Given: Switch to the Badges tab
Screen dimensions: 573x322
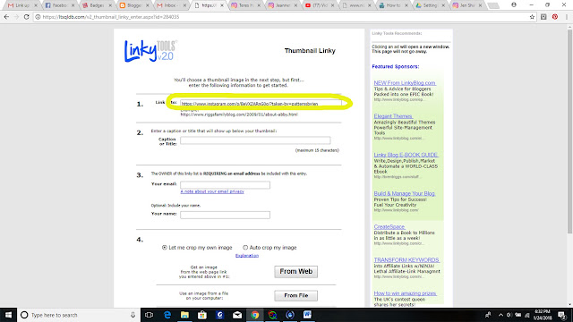Looking at the screenshot, I should pos(96,5).
